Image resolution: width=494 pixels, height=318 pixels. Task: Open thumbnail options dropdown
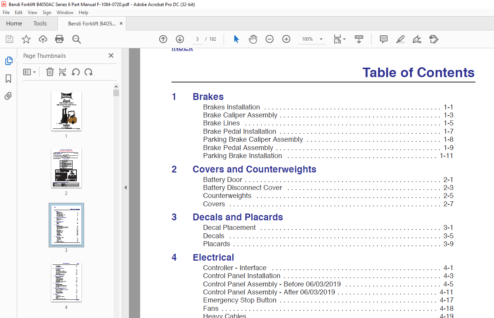click(29, 72)
